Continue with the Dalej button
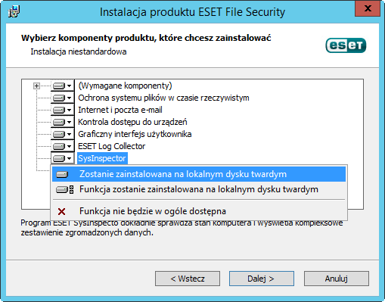This screenshot has width=385, height=302. pos(262,279)
